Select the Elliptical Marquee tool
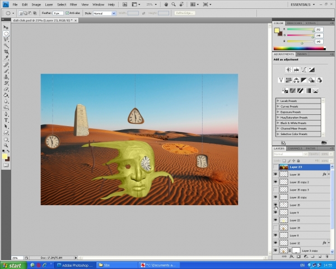 coord(6,34)
